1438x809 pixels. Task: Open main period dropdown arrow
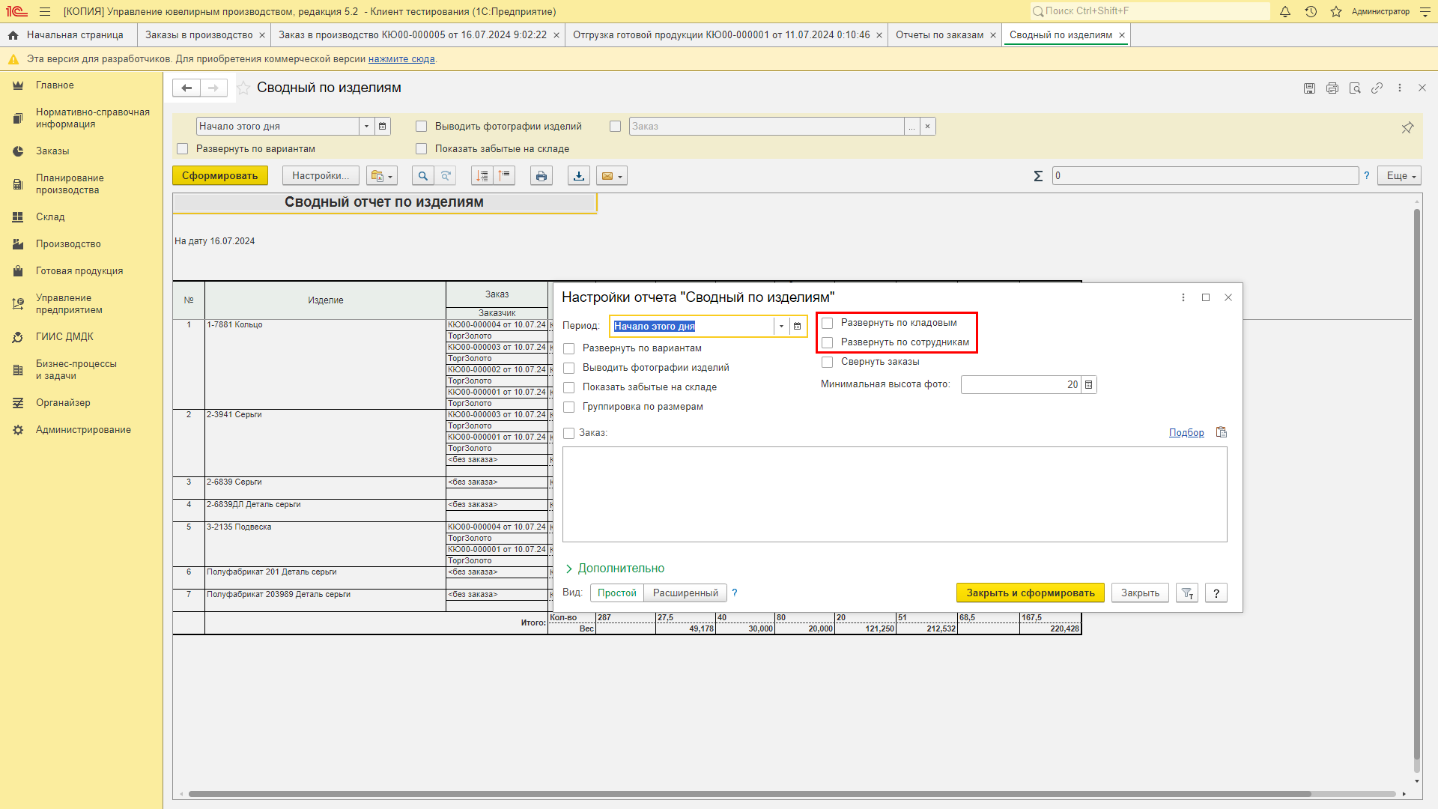click(x=366, y=127)
